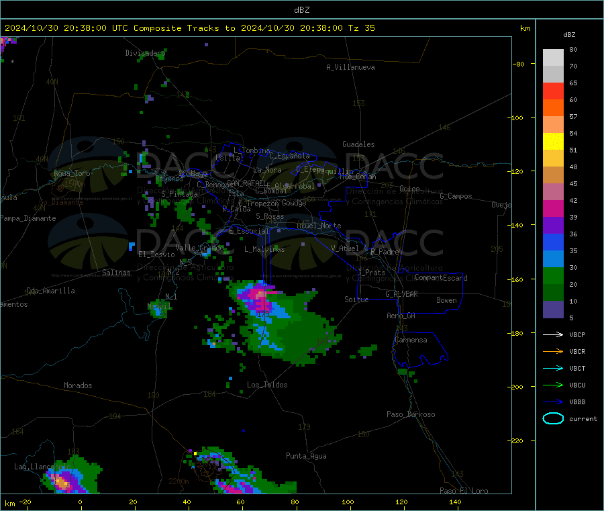Viewport: 604px width, 511px height.
Task: Click the 'Carmensa' map label
Action: (x=411, y=340)
